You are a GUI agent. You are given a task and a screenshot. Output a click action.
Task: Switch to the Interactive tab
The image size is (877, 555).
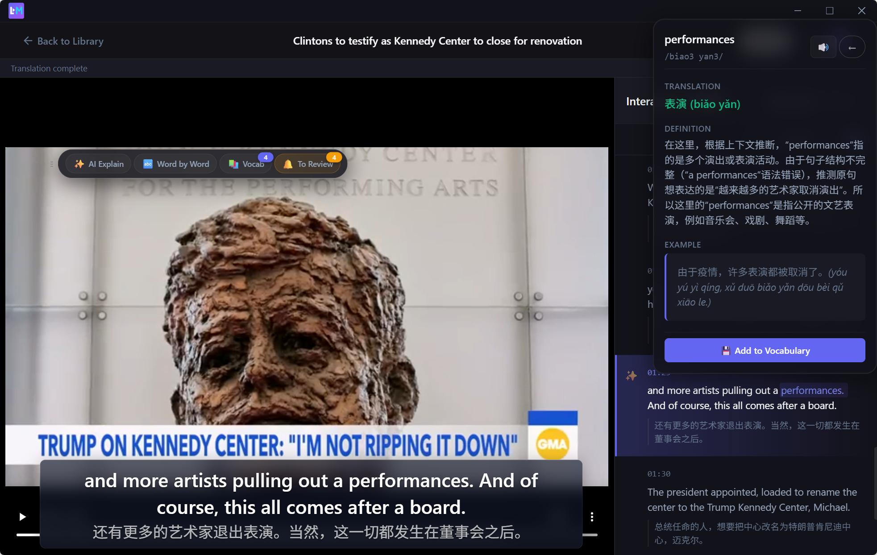click(x=641, y=101)
